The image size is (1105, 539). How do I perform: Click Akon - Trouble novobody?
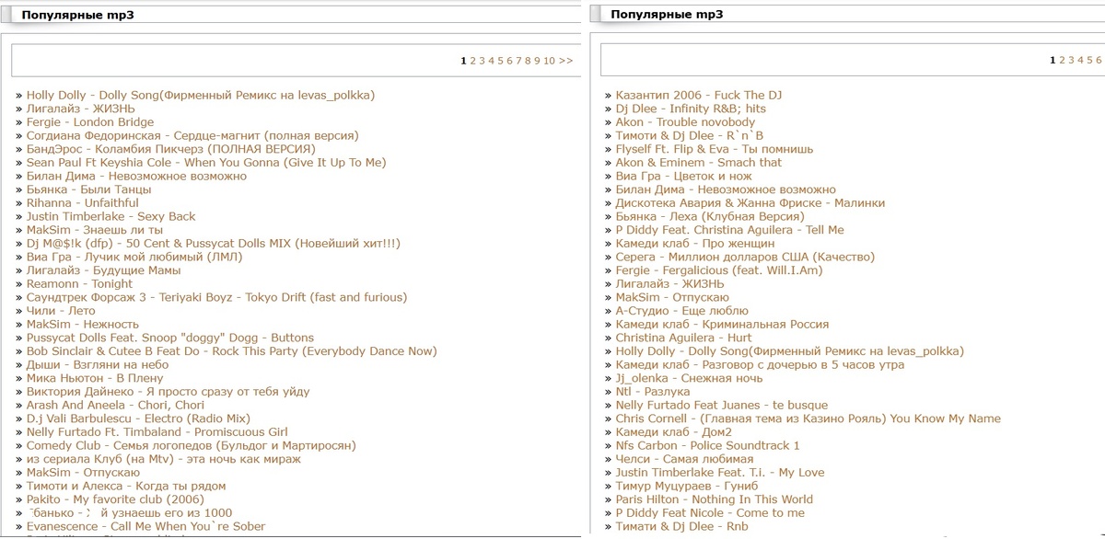tap(685, 122)
